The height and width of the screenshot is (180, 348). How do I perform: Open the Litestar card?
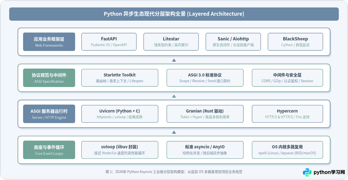(171, 42)
